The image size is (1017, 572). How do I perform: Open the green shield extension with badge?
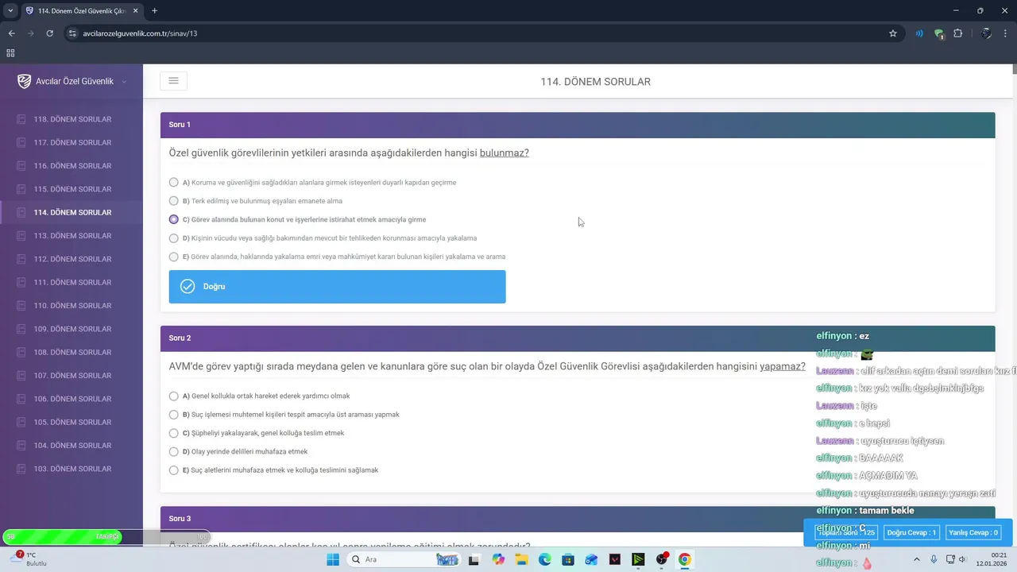(939, 33)
